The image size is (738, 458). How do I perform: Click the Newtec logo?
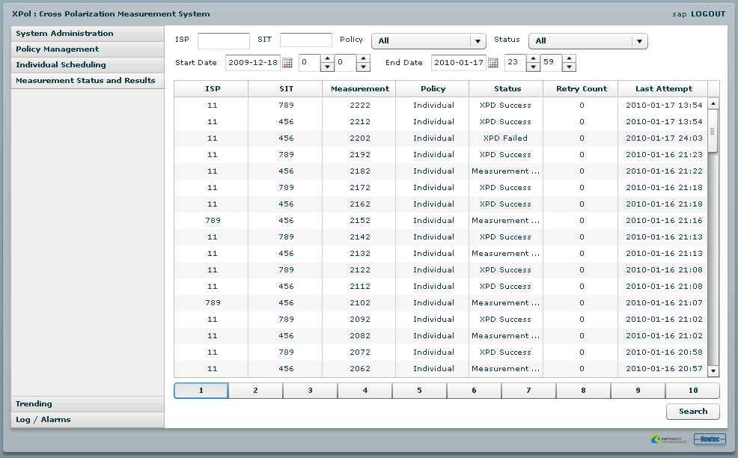click(708, 439)
